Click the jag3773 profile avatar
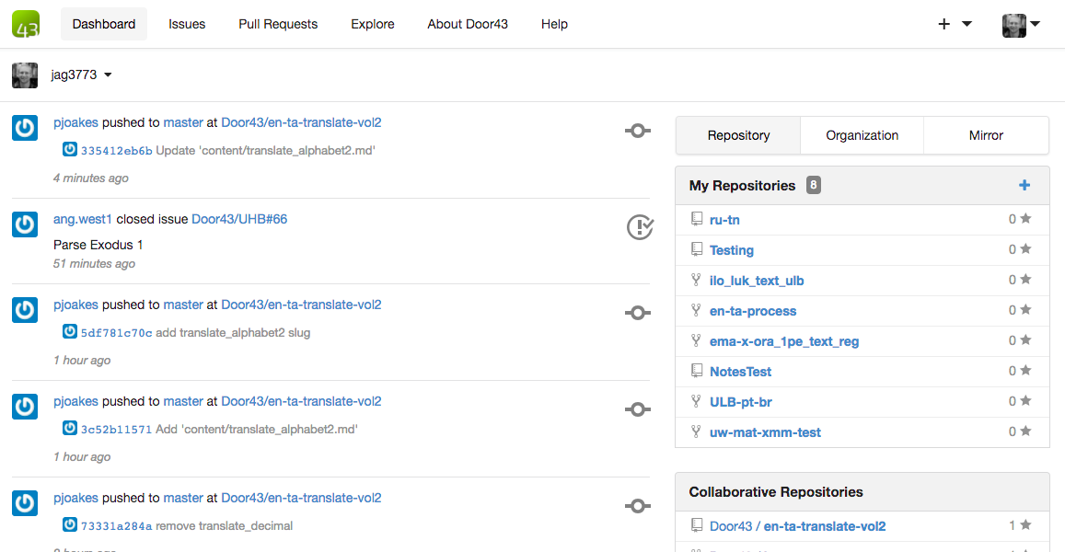1065x552 pixels. 25,75
